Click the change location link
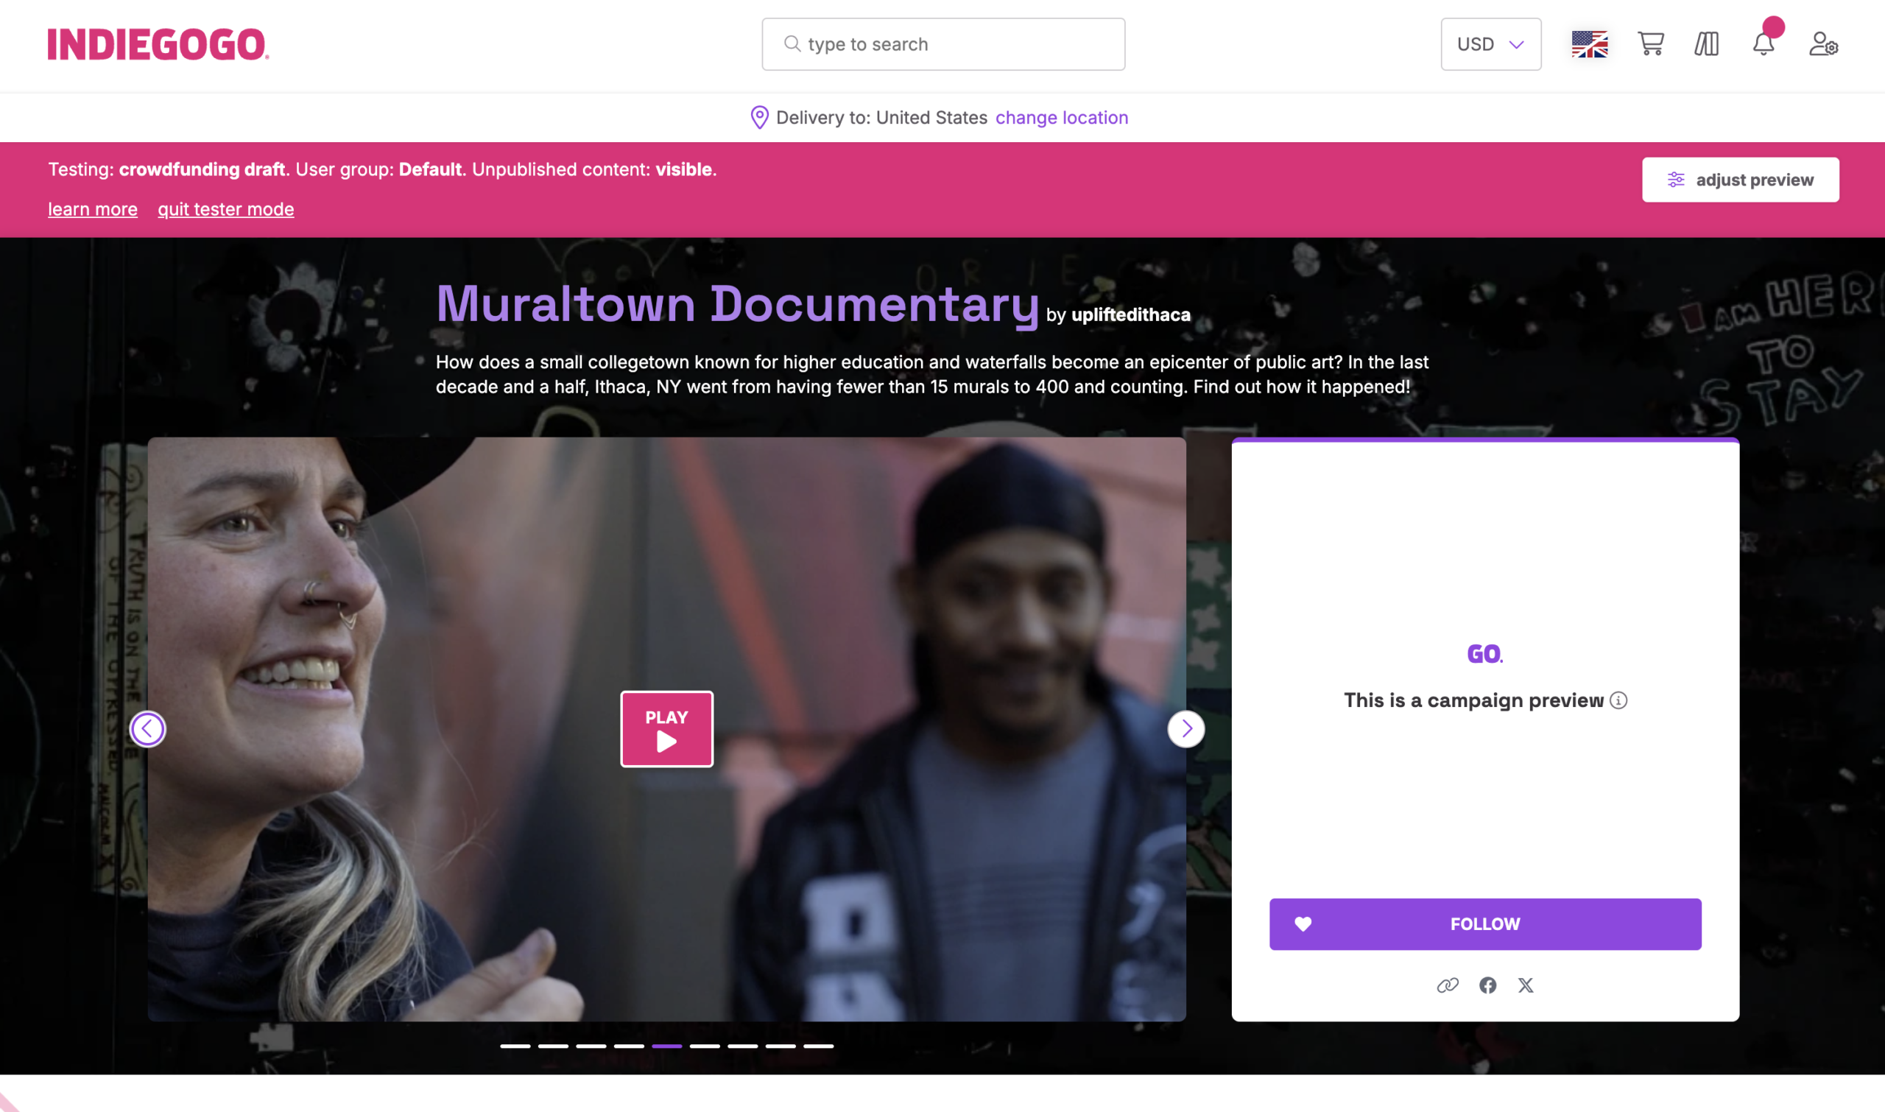Screen dimensions: 1885x1112 click(x=1061, y=118)
